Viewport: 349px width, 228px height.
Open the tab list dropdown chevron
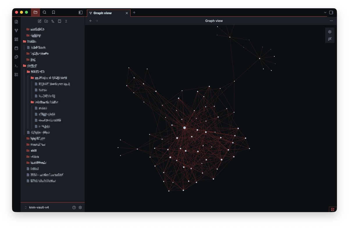click(x=325, y=13)
